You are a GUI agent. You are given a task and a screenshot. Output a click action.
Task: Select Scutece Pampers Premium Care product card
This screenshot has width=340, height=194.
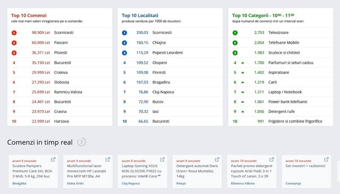coord(34,171)
